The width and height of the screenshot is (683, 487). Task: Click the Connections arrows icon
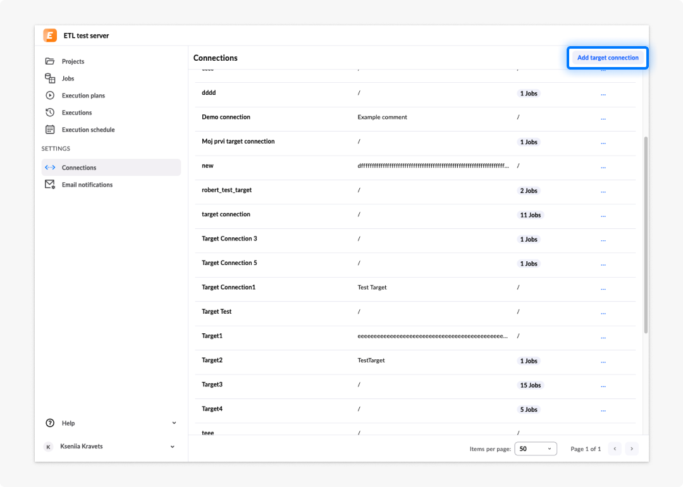click(x=50, y=167)
